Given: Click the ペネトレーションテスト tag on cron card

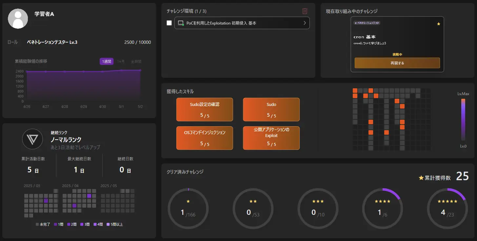Looking at the screenshot, I should pyautogui.click(x=367, y=23).
